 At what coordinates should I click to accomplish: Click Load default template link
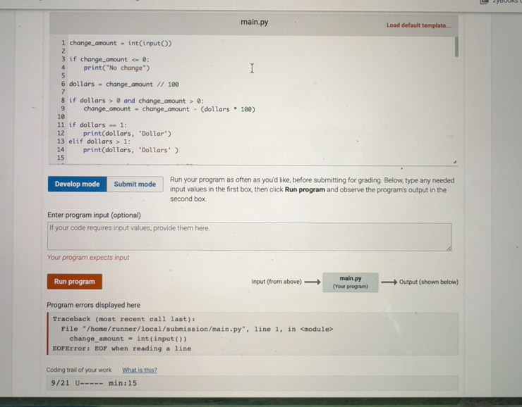pos(418,25)
